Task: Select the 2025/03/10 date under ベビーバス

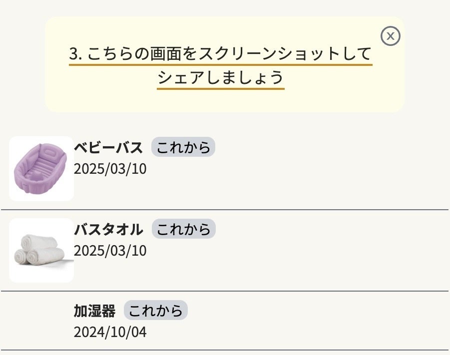Action: 110,169
